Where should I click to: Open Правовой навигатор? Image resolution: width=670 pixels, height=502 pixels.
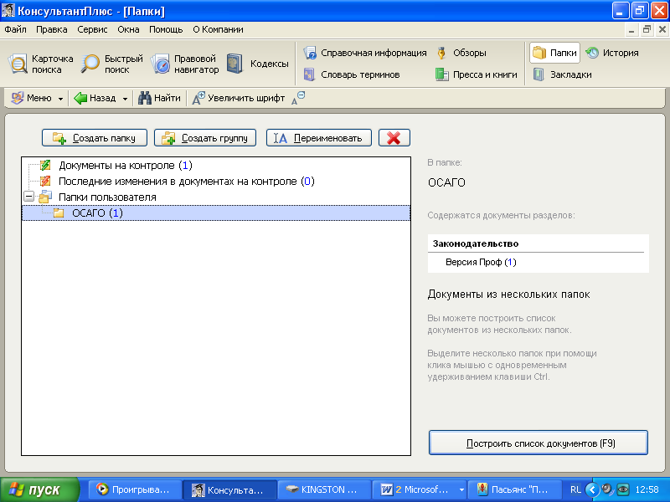click(x=185, y=64)
